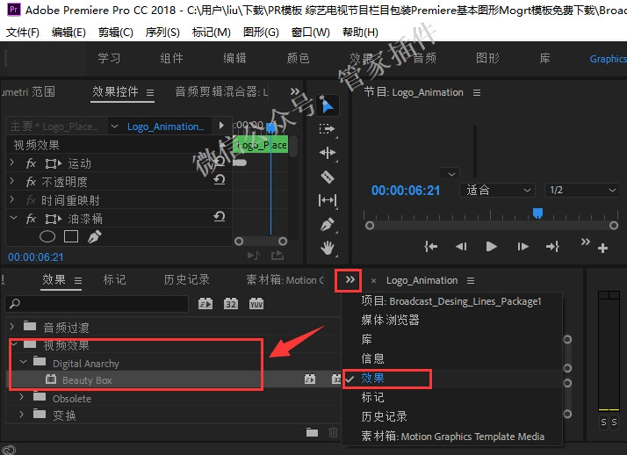Viewport: 627px width, 455px height.
Task: Step forward one frame
Action: (x=522, y=246)
